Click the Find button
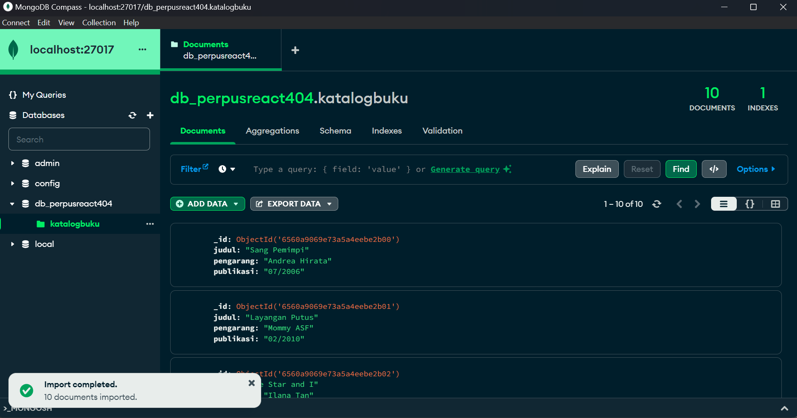The image size is (797, 418). 681,169
